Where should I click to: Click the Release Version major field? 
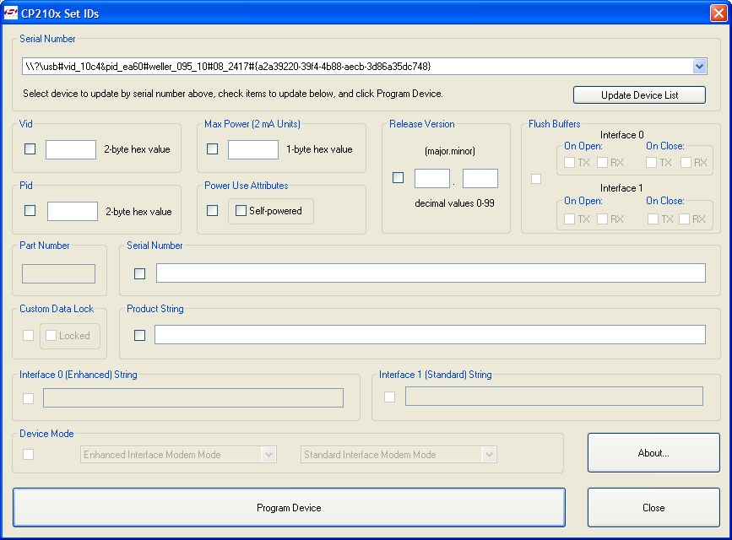[x=432, y=179]
